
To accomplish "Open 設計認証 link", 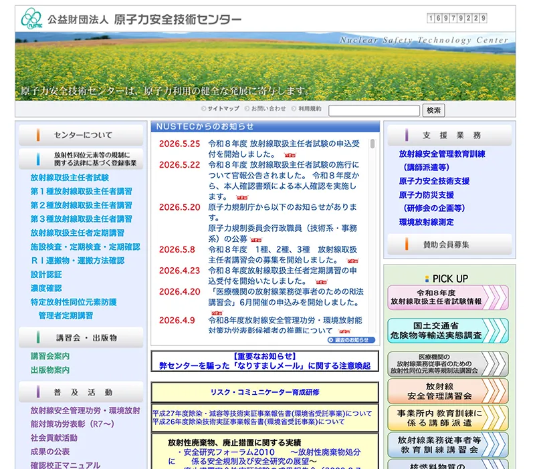I will [46, 275].
